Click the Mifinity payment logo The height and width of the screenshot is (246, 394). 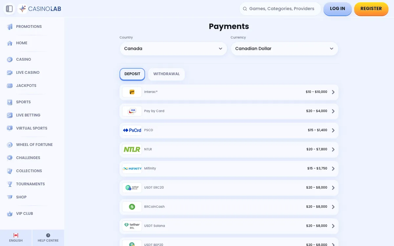tap(132, 169)
